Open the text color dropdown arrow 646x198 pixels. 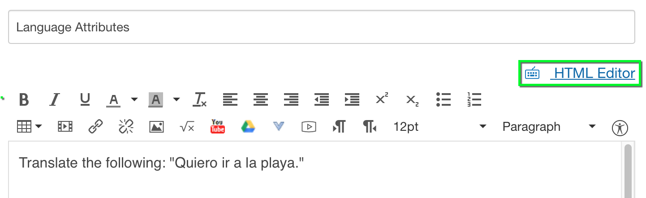coord(134,99)
